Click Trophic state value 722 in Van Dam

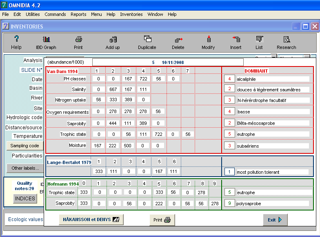point(158,134)
